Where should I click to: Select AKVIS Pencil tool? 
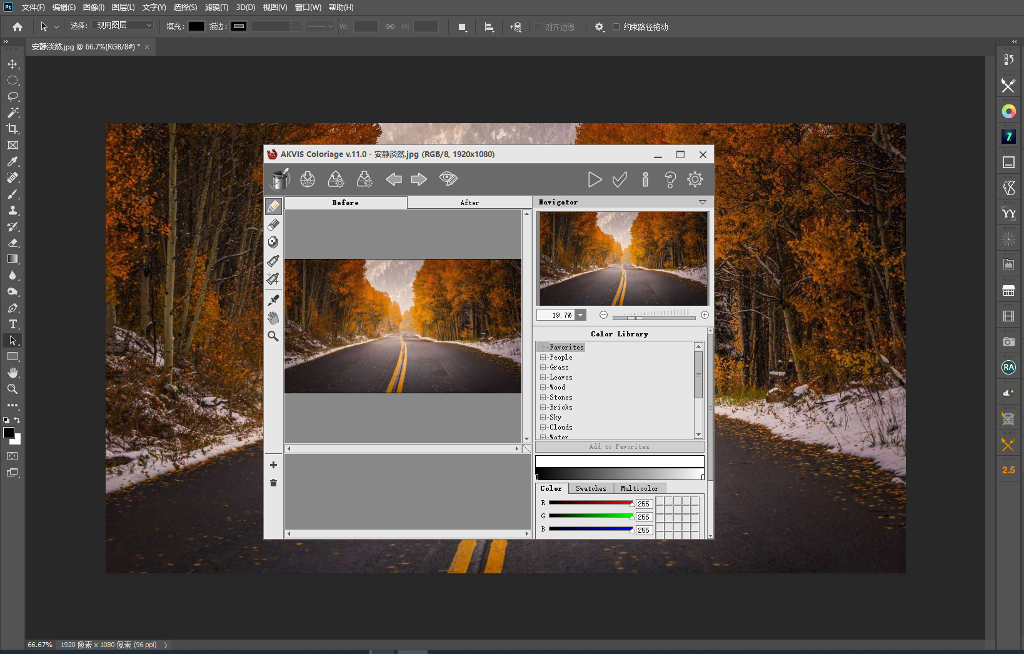click(x=273, y=206)
